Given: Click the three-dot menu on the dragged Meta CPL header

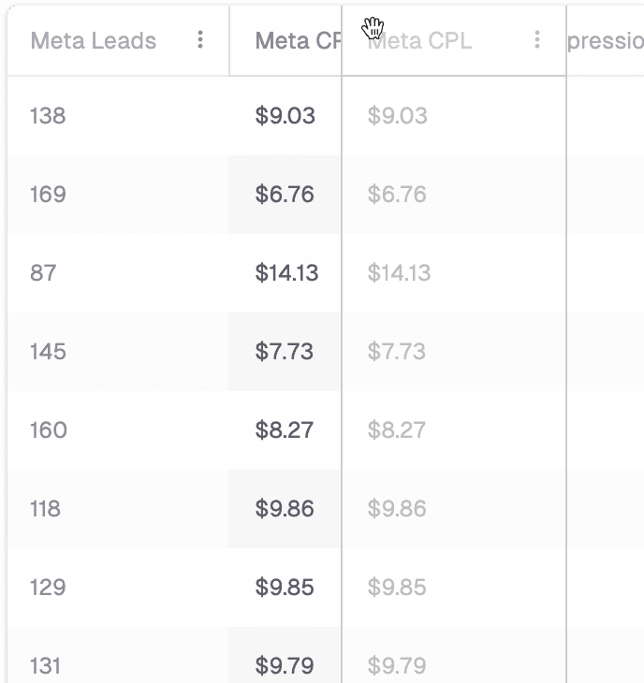Looking at the screenshot, I should point(537,39).
